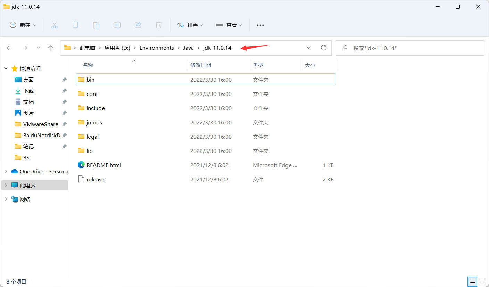Viewport: 489px width, 287px height.
Task: Click the Delete trash icon
Action: [159, 25]
